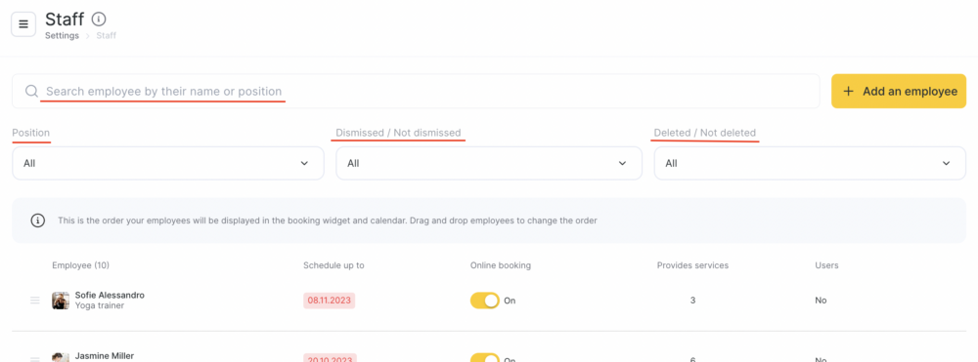The height and width of the screenshot is (362, 978).
Task: Expand the Position dropdown
Action: click(x=168, y=164)
